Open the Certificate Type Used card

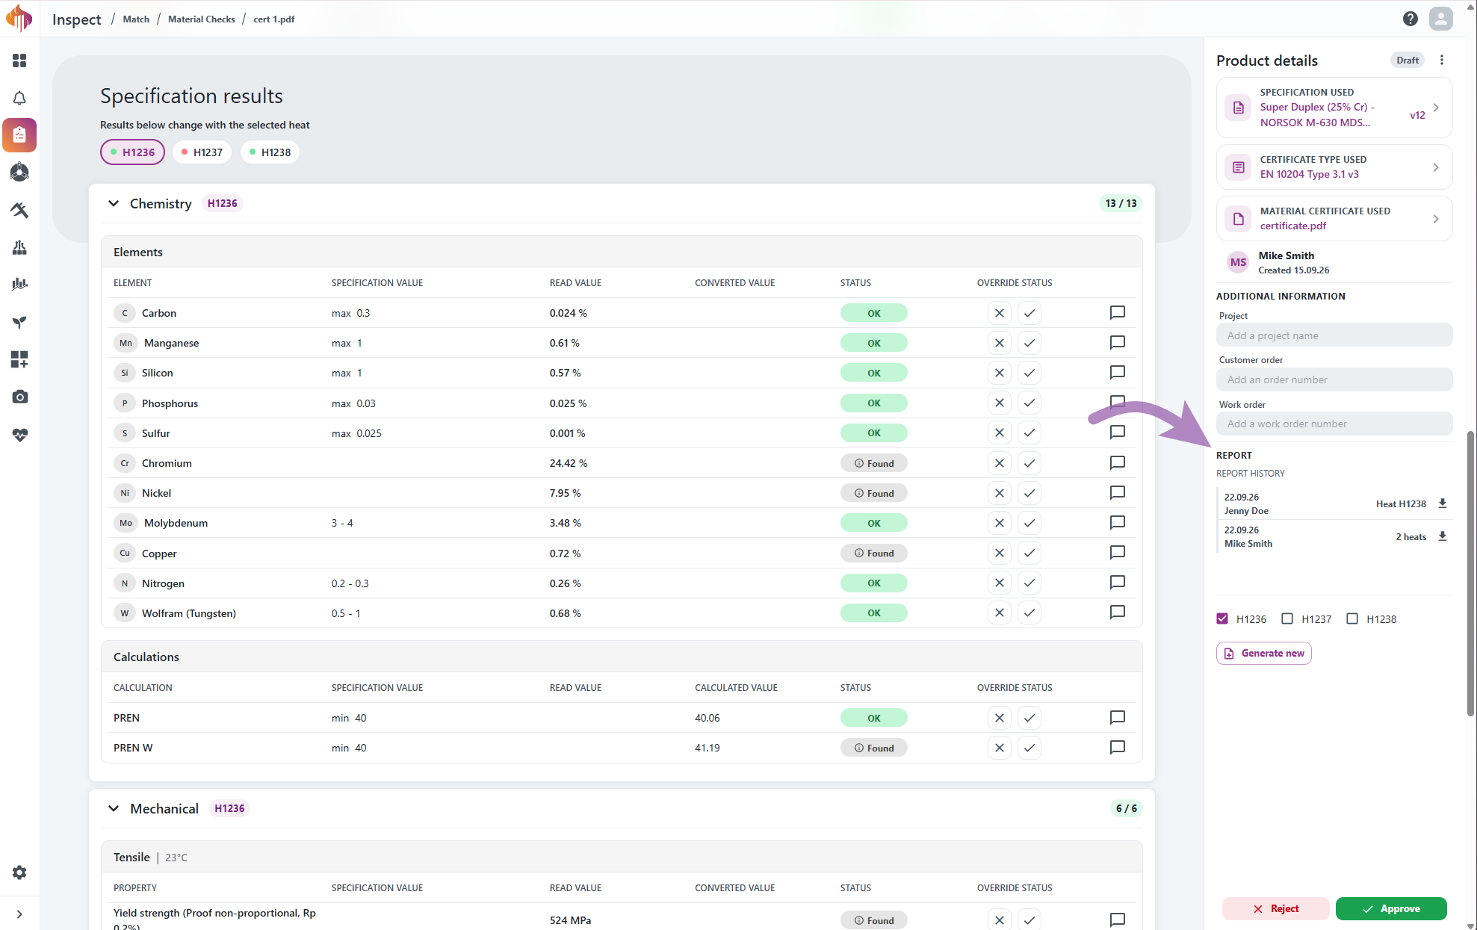1334,167
